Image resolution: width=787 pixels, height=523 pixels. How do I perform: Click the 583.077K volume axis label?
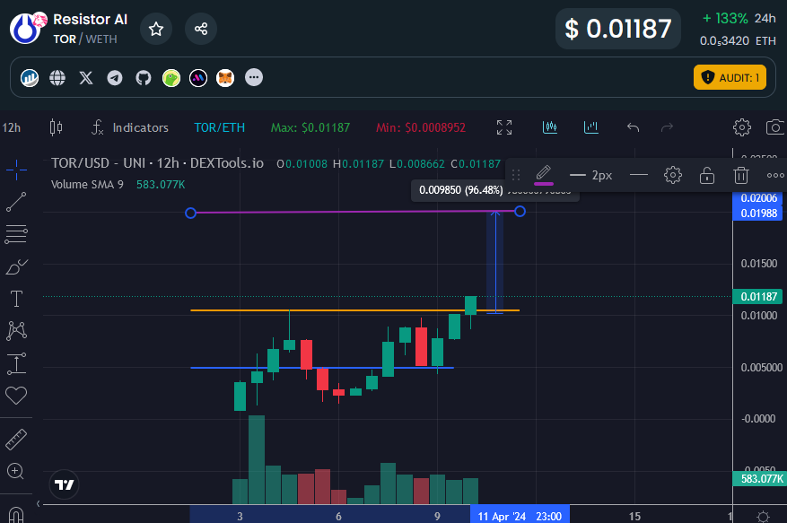point(760,479)
